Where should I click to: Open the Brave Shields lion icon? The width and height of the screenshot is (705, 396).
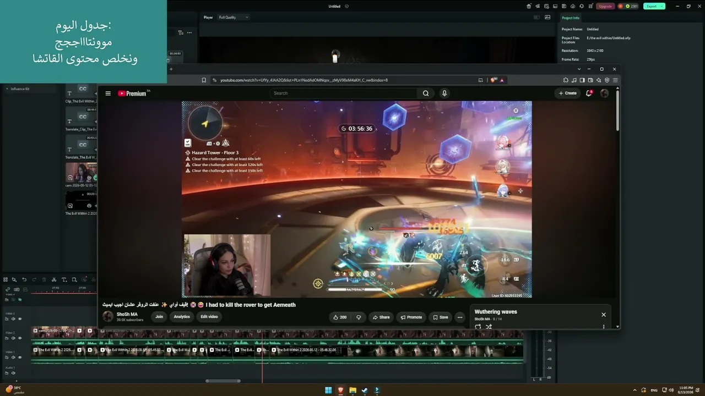[x=493, y=80]
